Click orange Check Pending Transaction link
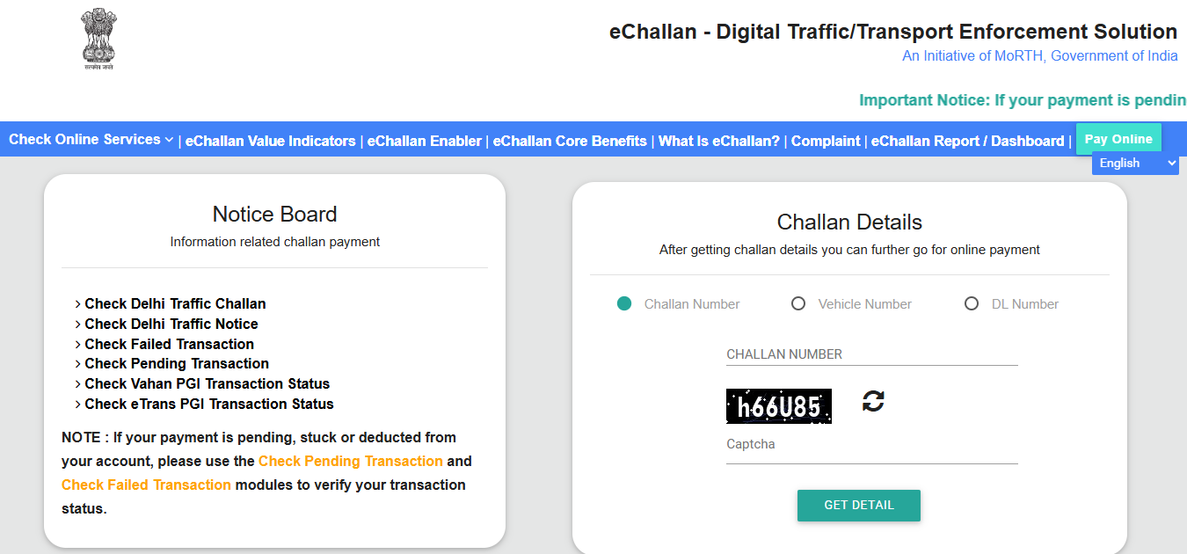This screenshot has width=1187, height=554. (350, 461)
